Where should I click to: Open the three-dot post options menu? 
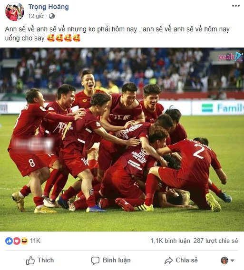coord(236,6)
